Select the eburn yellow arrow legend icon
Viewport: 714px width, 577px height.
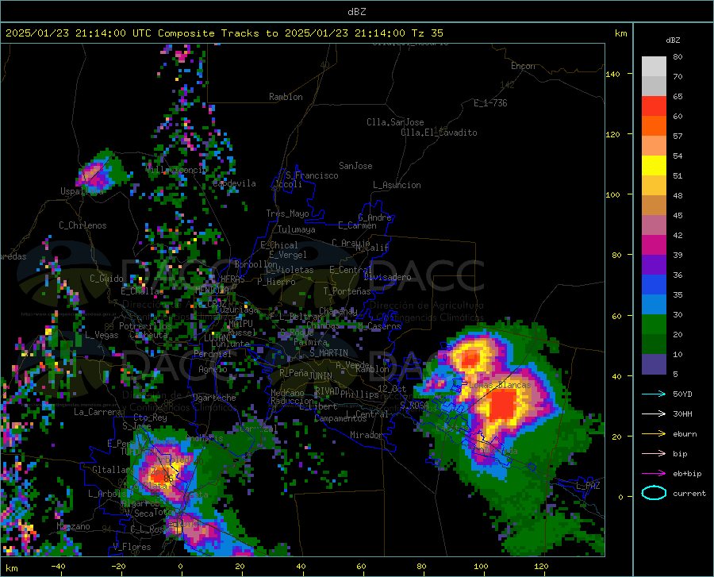click(654, 433)
